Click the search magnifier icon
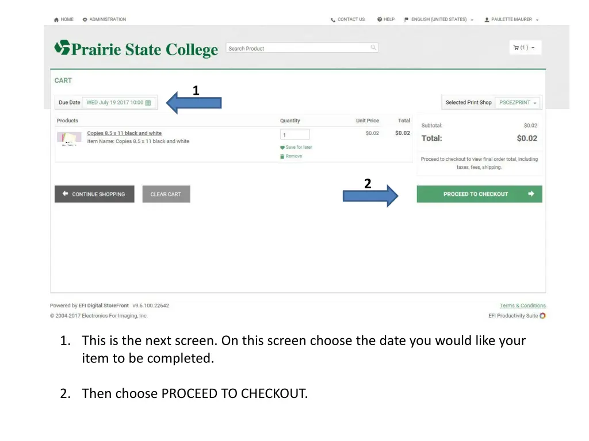Screen dimensions: 589x441 pyautogui.click(x=373, y=48)
